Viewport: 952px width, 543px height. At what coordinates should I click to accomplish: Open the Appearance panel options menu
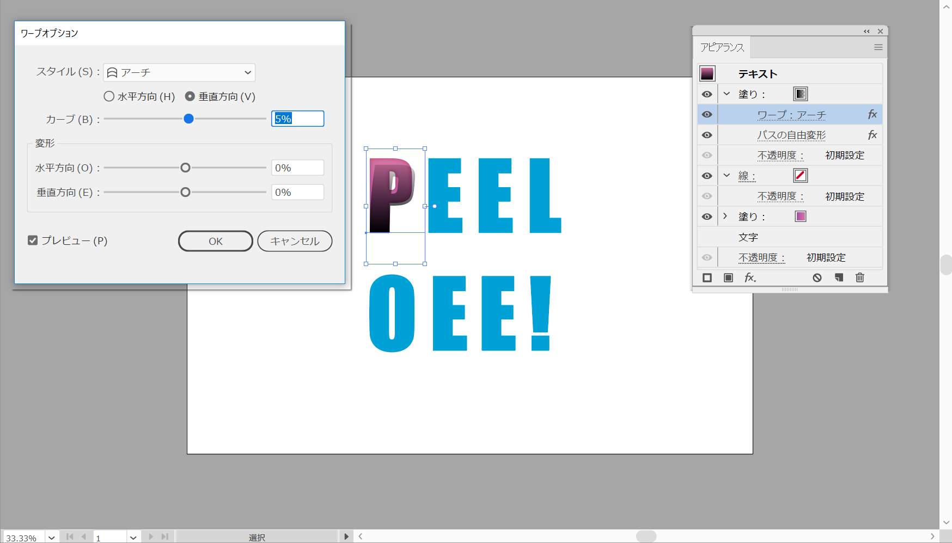[x=878, y=47]
